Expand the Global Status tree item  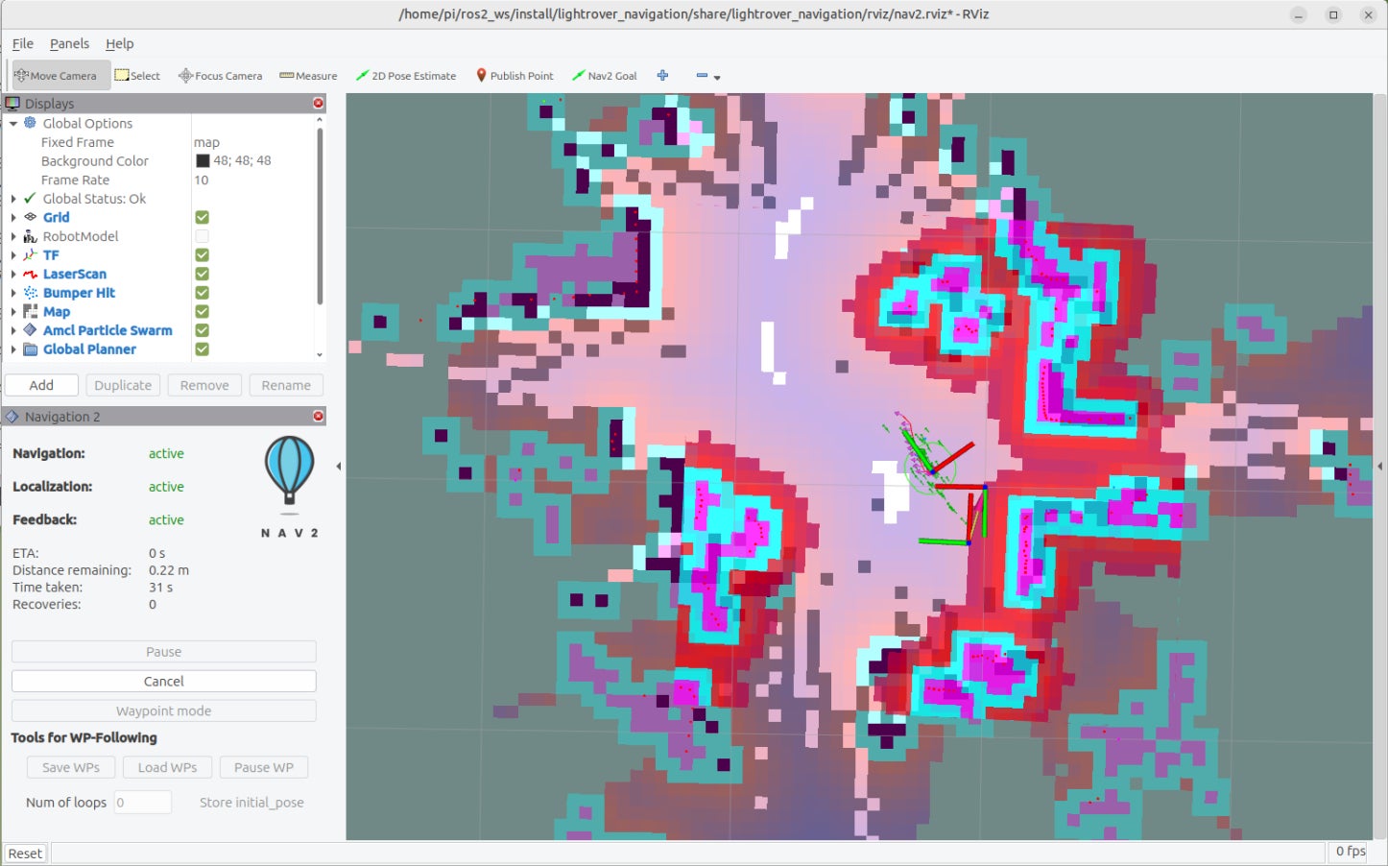(13, 199)
